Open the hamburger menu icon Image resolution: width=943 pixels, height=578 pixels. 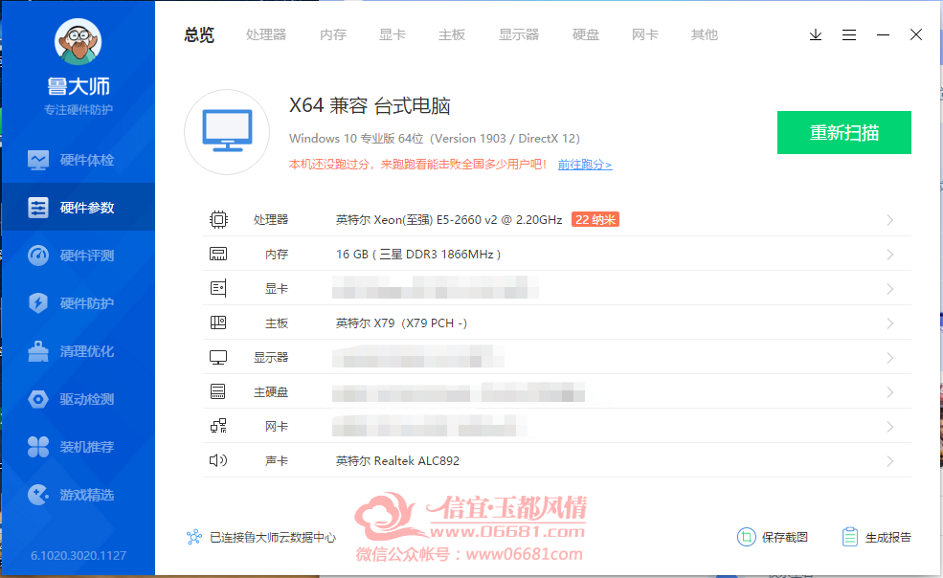click(x=849, y=34)
